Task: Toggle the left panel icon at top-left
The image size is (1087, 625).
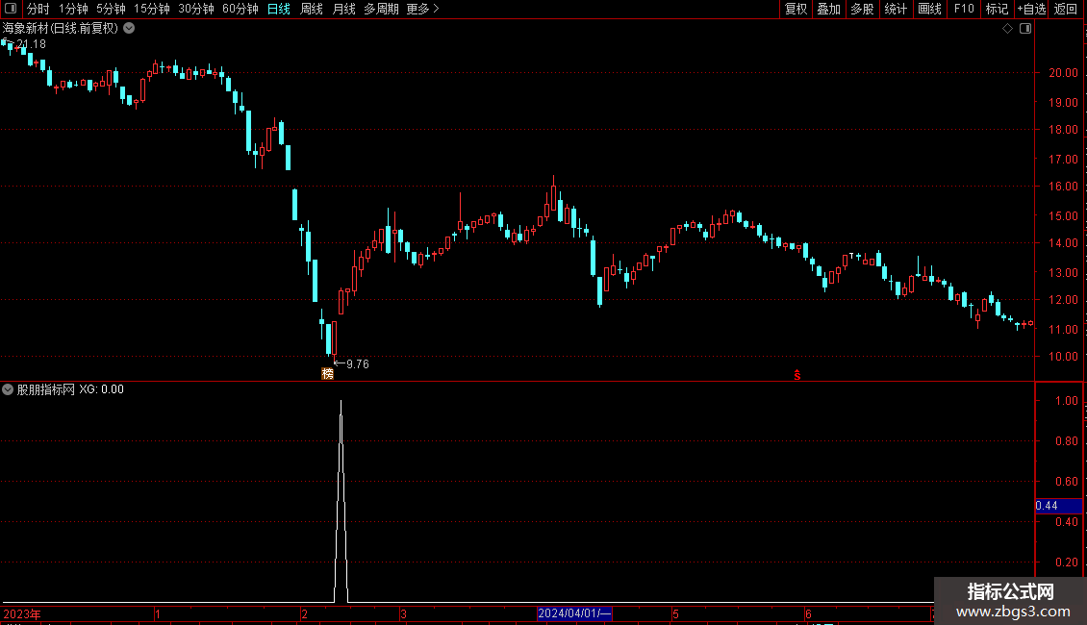Action: coord(11,9)
